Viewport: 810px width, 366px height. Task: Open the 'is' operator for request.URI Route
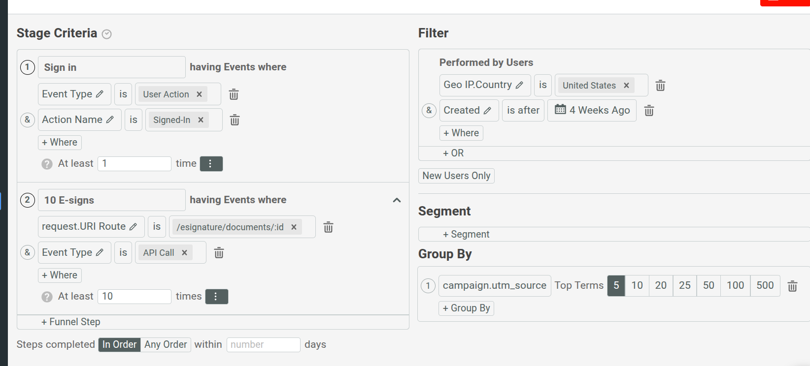pos(157,227)
